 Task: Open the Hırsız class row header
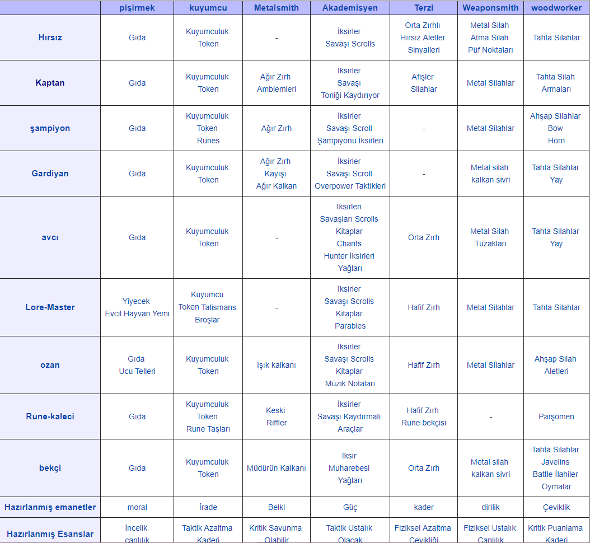click(x=50, y=38)
